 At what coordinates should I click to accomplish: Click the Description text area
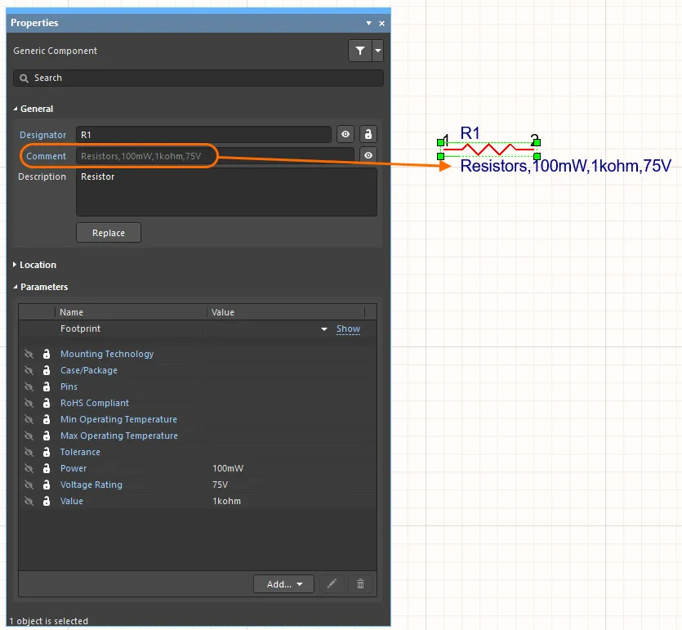[x=226, y=192]
